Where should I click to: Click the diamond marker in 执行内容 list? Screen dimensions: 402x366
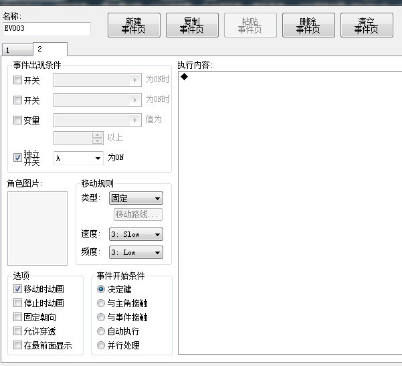click(185, 76)
